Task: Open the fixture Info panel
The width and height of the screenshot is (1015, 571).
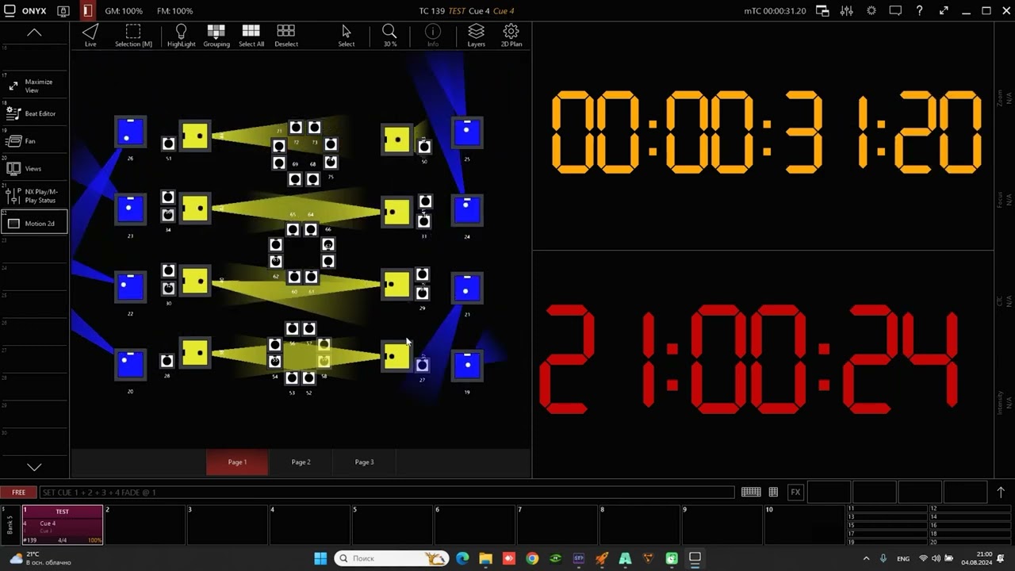Action: [x=432, y=35]
